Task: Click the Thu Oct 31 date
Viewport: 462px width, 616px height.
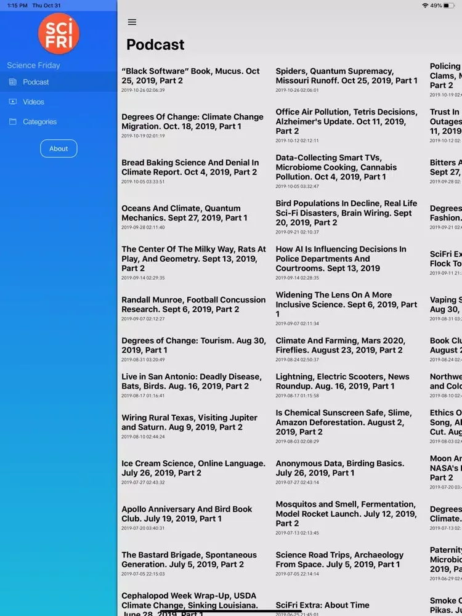Action: (46, 6)
